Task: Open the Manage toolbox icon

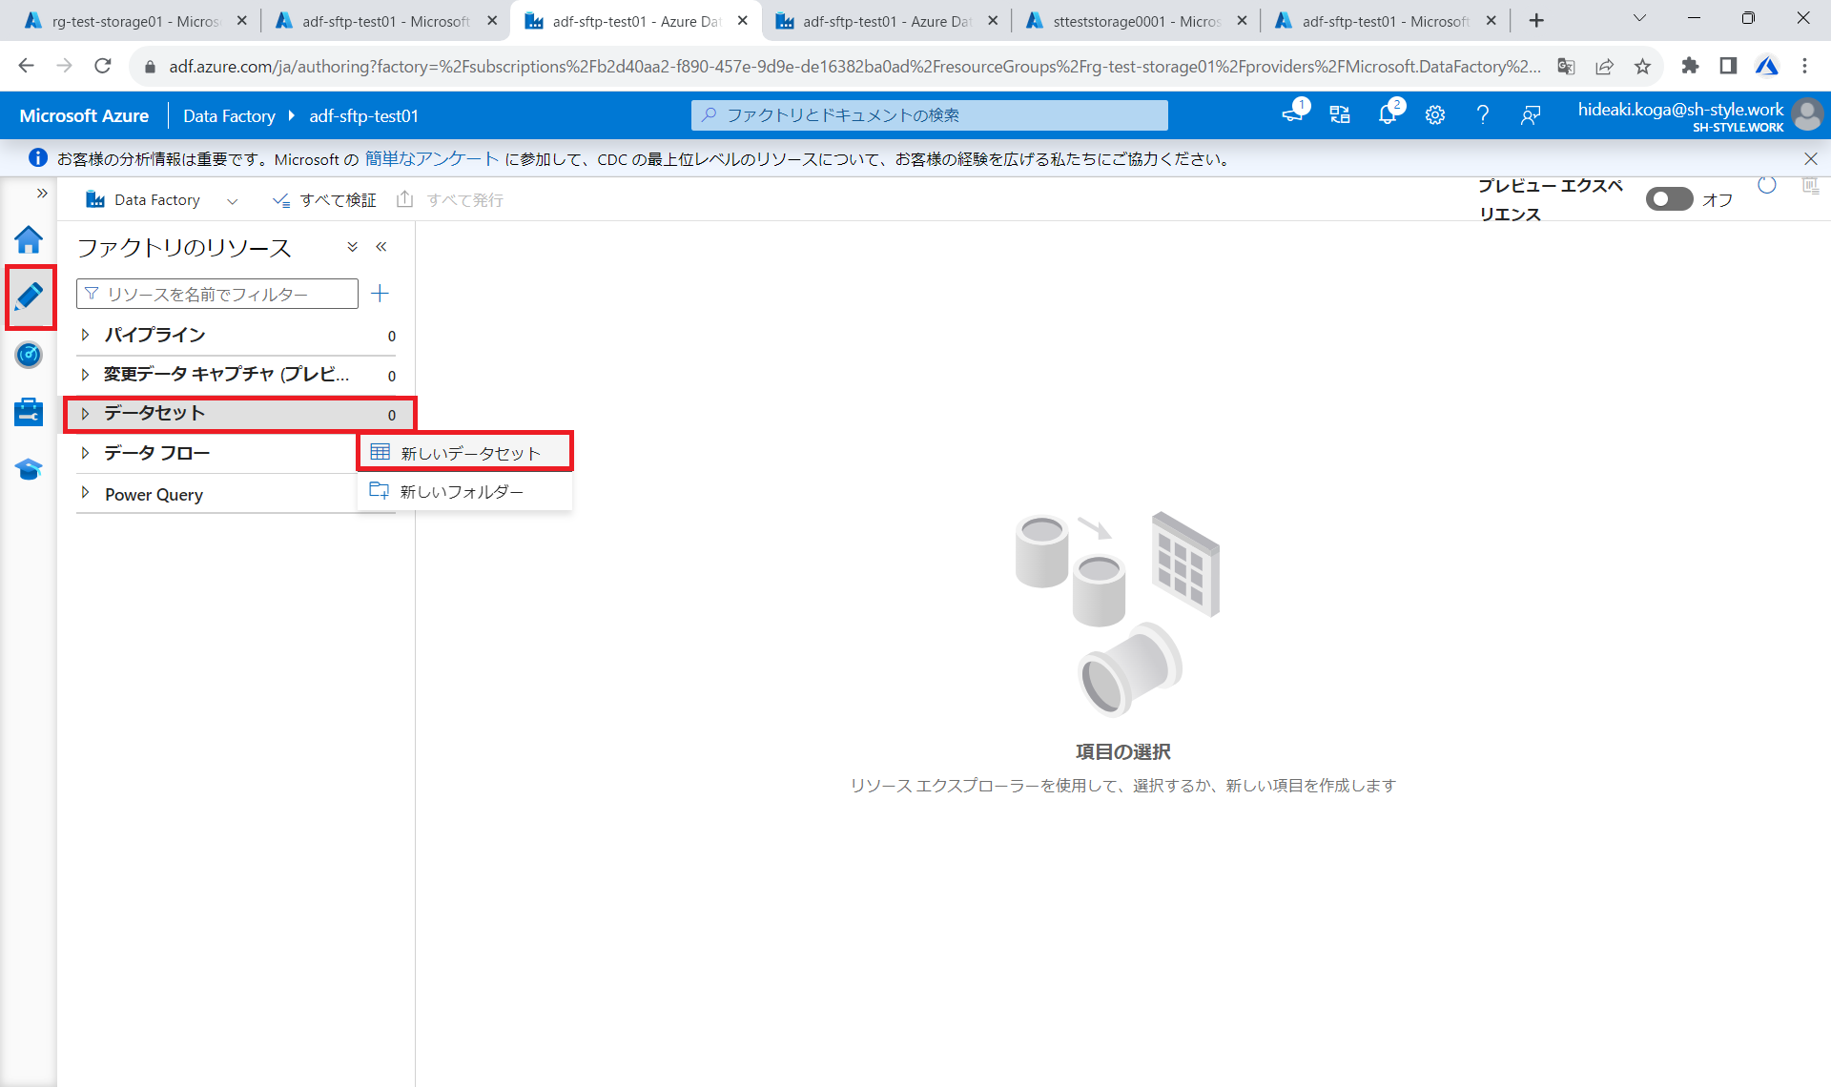Action: pos(29,412)
